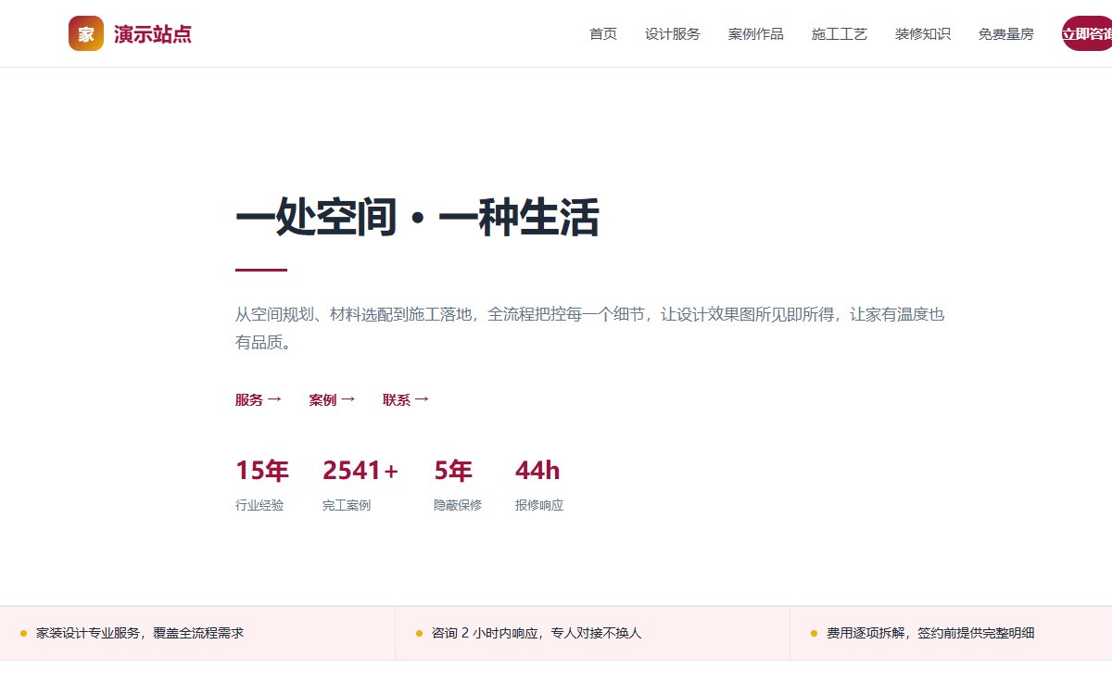Screen dimensions: 1112x695
Task: Click the 5年 statistic value
Action: (453, 471)
